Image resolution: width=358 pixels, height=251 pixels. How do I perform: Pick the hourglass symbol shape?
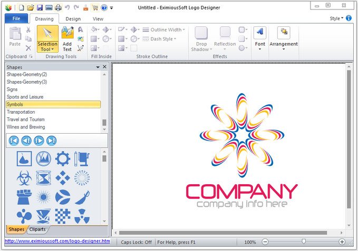pos(43,178)
